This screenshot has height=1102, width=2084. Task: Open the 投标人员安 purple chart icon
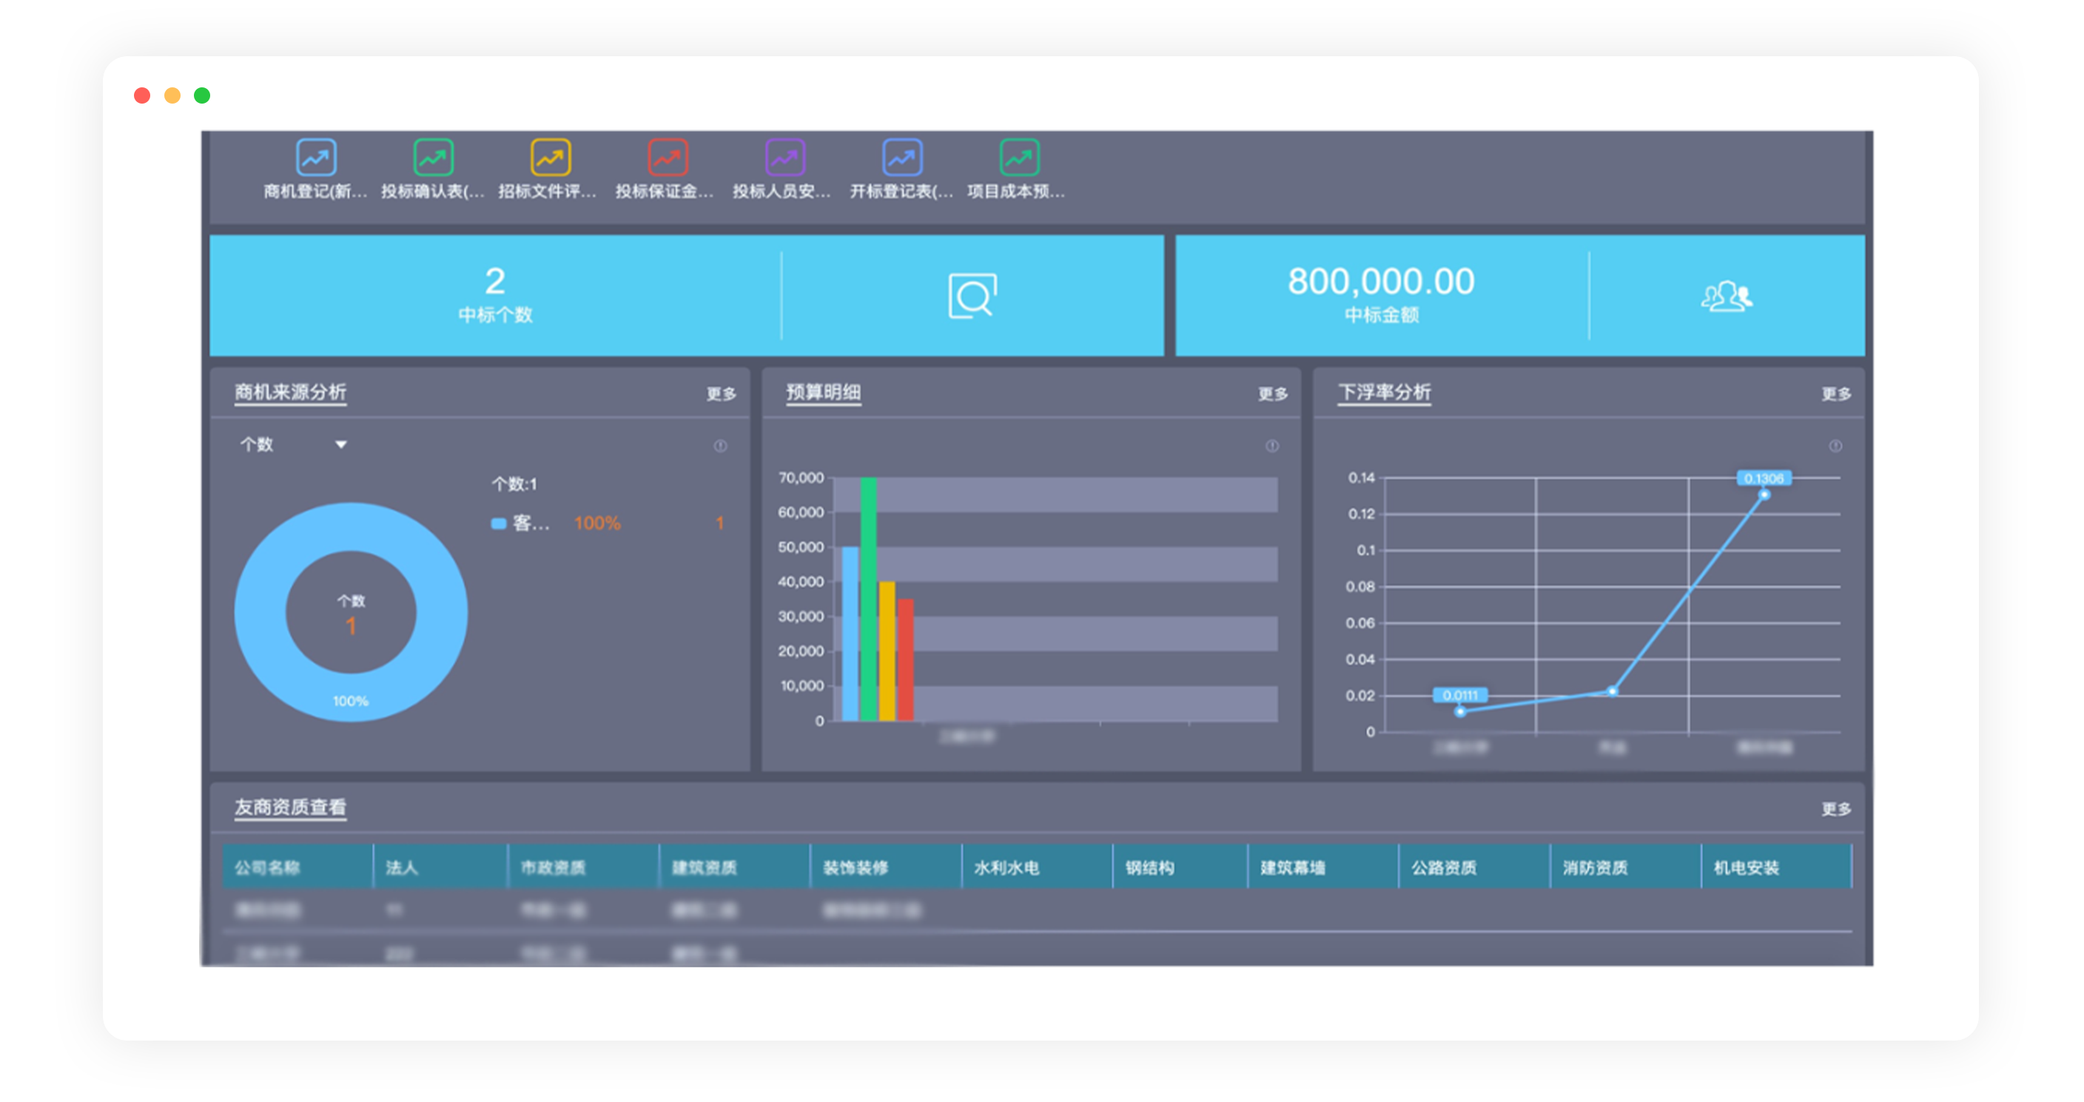point(784,158)
